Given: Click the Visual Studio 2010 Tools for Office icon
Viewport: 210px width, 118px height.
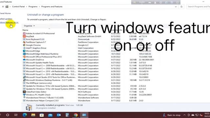Looking at the screenshot, I should tap(24, 77).
